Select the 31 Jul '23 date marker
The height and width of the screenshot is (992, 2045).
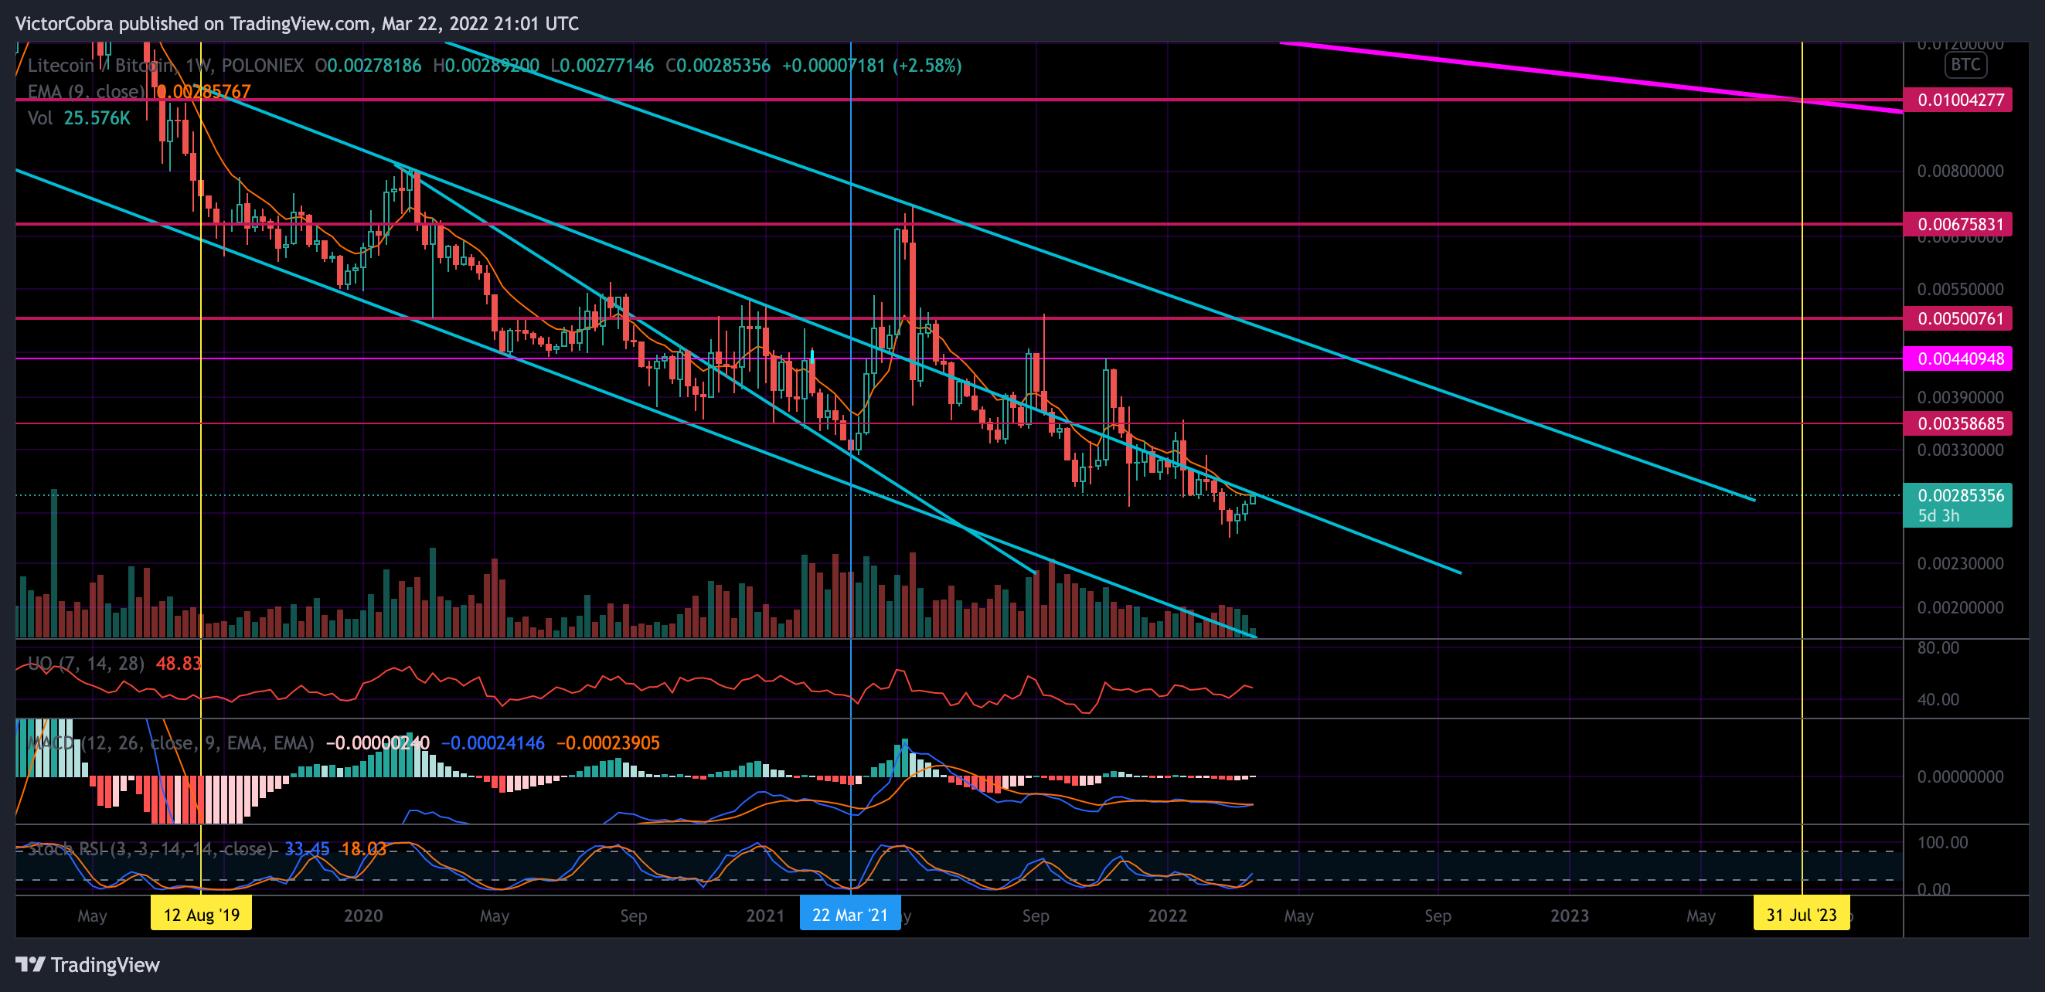[x=1802, y=914]
